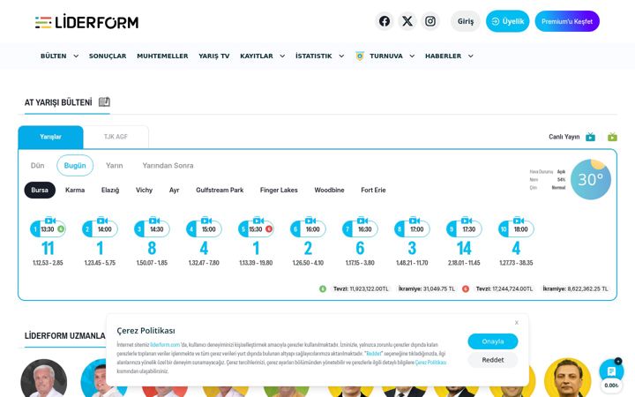Viewport: 635px width, 397px height.
Task: Select the Karma track
Action: coord(75,190)
